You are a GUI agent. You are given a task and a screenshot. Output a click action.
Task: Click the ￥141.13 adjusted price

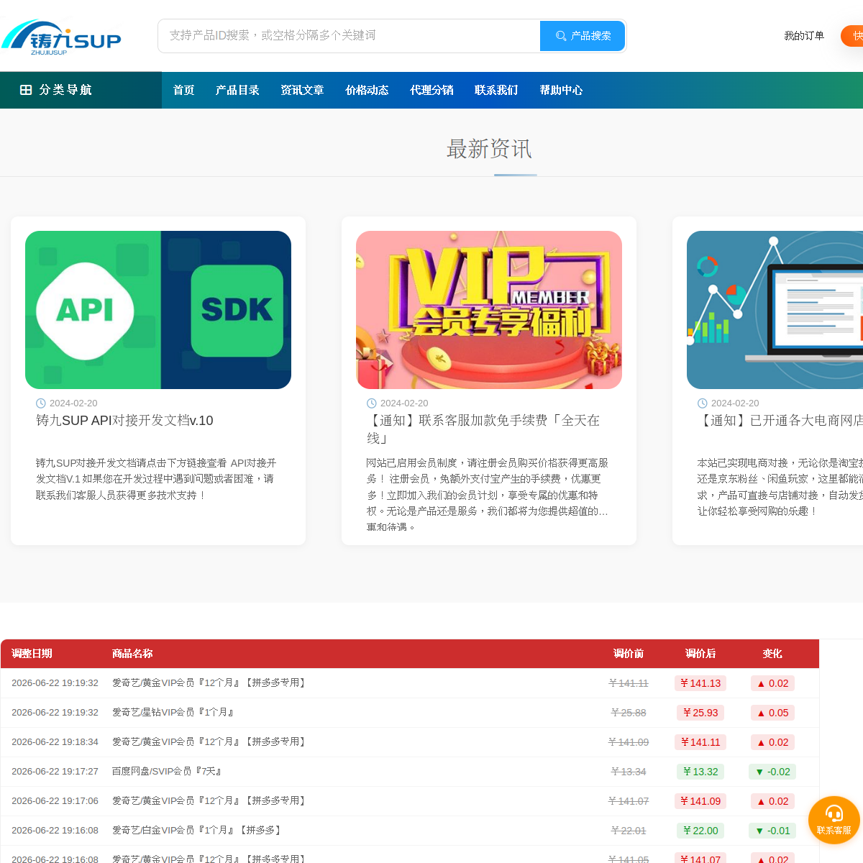(x=700, y=683)
